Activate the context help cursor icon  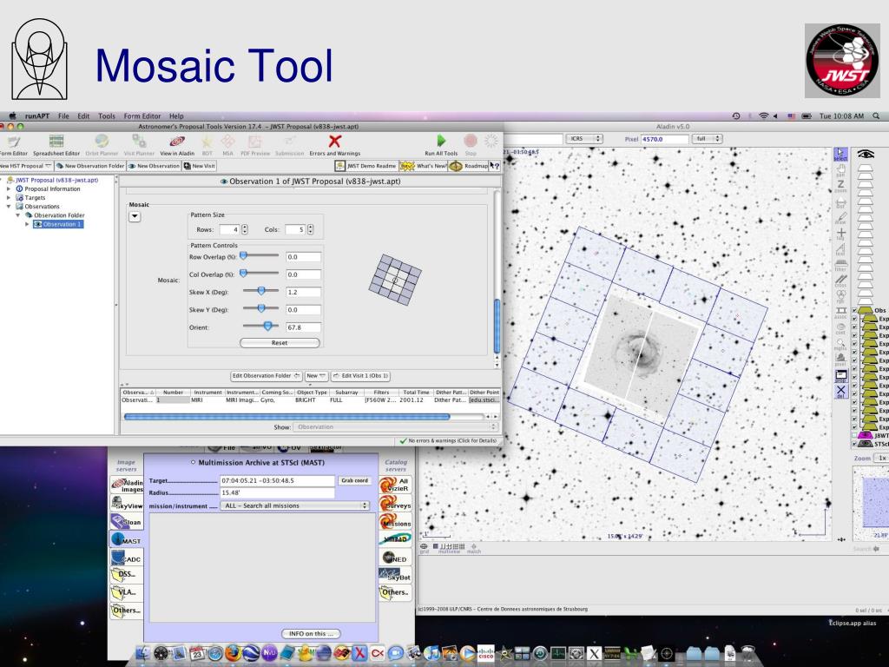tap(495, 166)
